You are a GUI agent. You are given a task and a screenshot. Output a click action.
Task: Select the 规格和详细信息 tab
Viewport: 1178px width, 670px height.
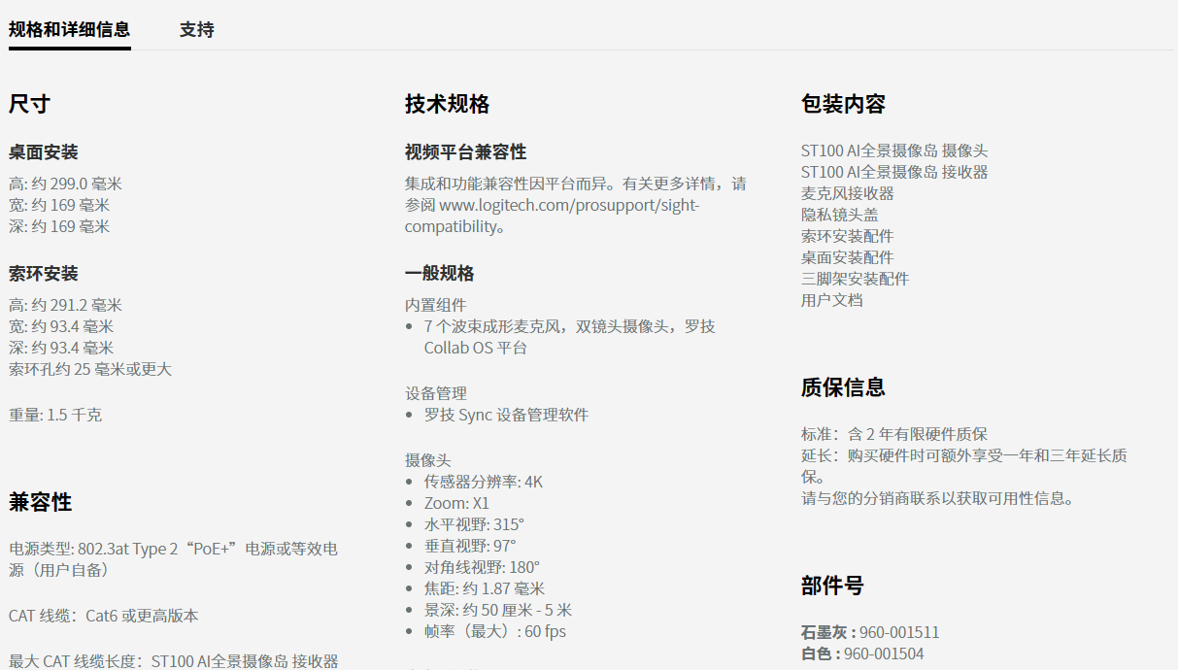(x=69, y=29)
